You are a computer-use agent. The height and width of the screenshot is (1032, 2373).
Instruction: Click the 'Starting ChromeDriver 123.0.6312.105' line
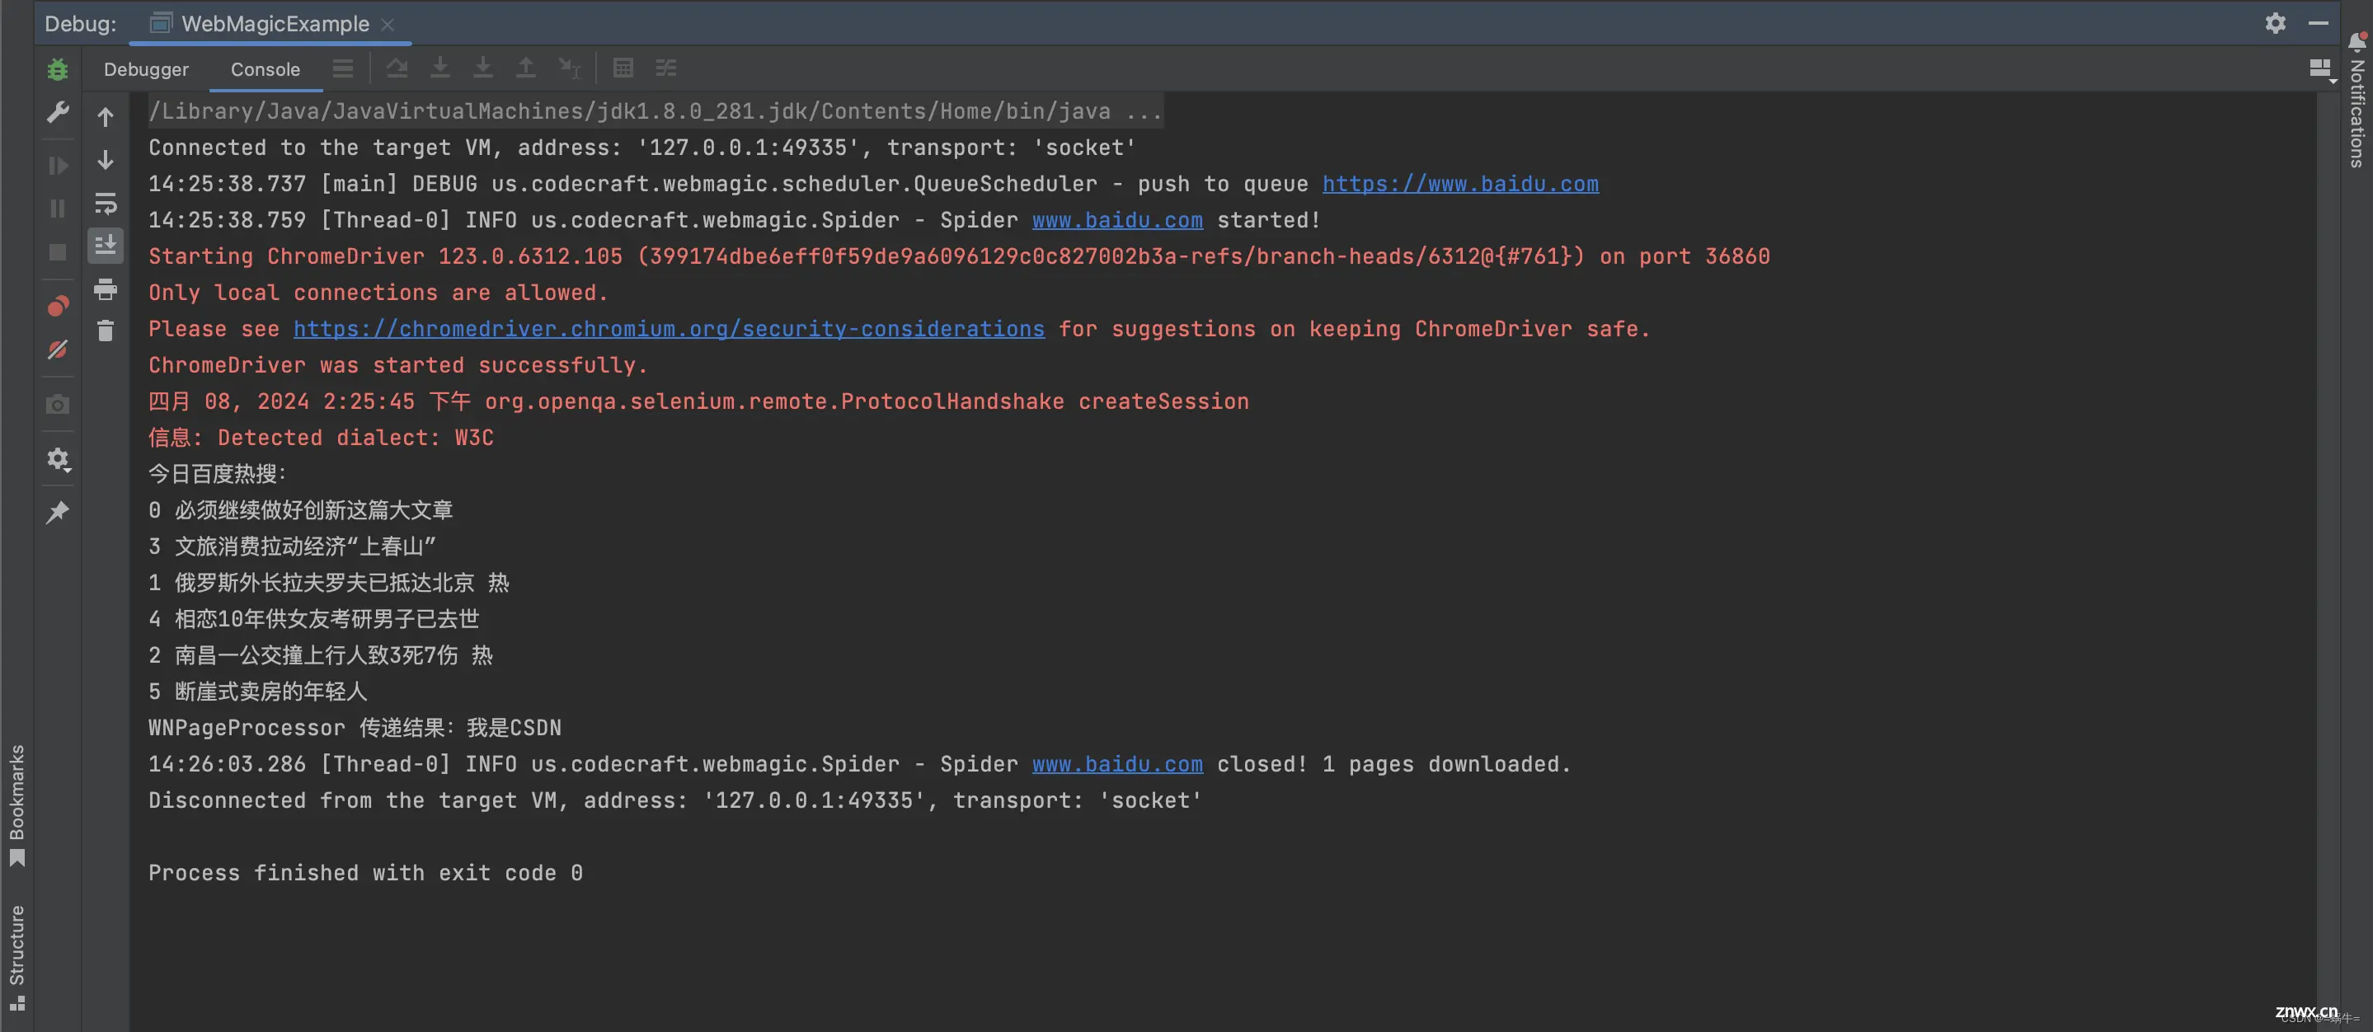pyautogui.click(x=959, y=257)
